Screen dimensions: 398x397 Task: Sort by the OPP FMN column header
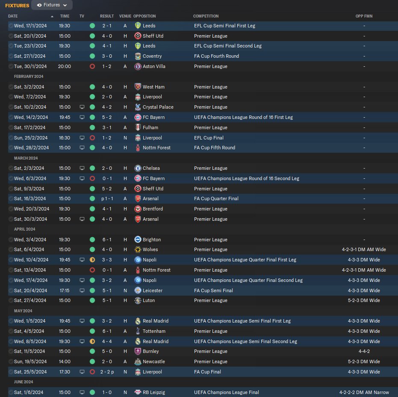pos(364,16)
